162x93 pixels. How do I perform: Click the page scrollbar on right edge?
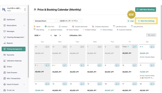tap(161, 32)
